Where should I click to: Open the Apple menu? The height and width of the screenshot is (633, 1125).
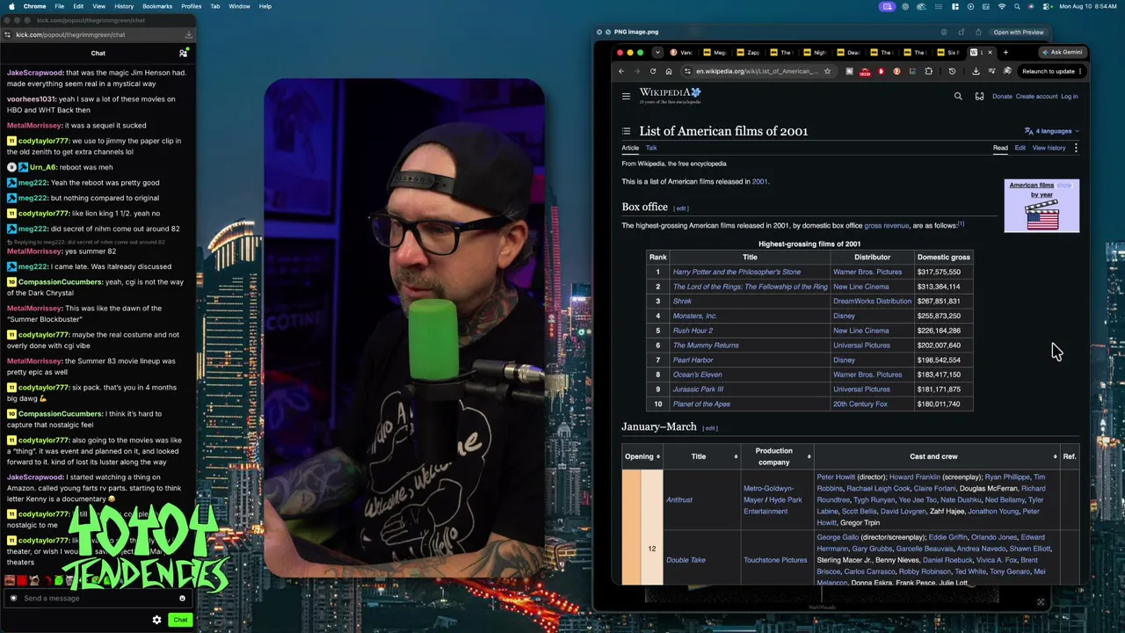click(x=10, y=6)
